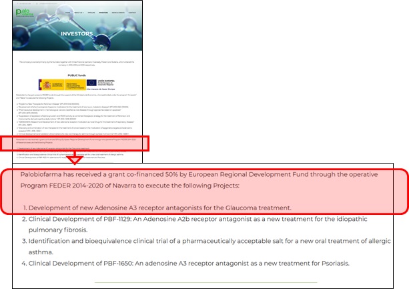The width and height of the screenshot is (409, 289).
Task: Click the Ministerio de Economía y Competitividad logo
Action: (75, 85)
